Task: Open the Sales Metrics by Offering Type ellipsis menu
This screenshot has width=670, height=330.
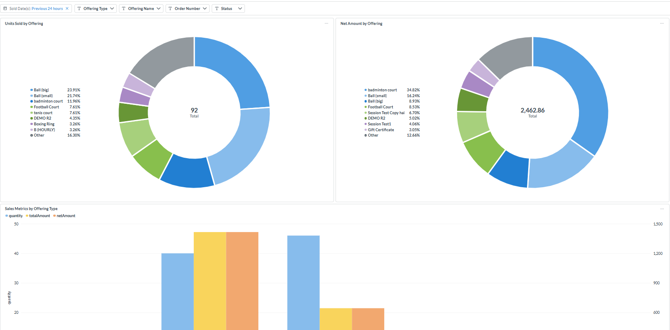Action: coord(662,209)
